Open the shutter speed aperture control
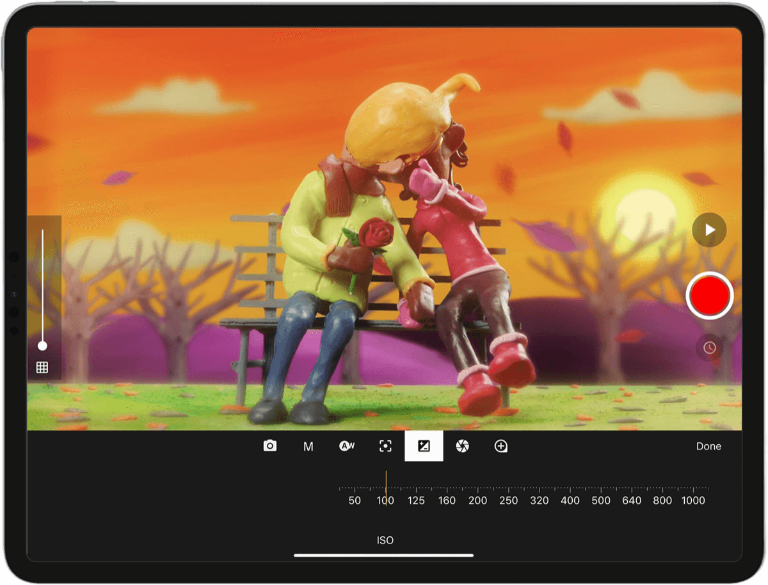Screen dimensions: 768x585 462,446
